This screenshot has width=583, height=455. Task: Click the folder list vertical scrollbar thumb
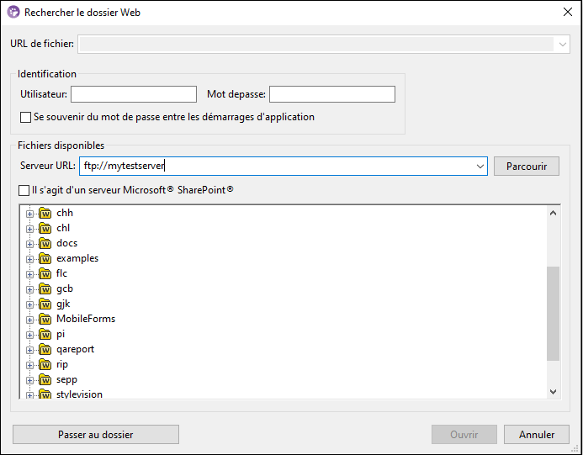pyautogui.click(x=553, y=313)
